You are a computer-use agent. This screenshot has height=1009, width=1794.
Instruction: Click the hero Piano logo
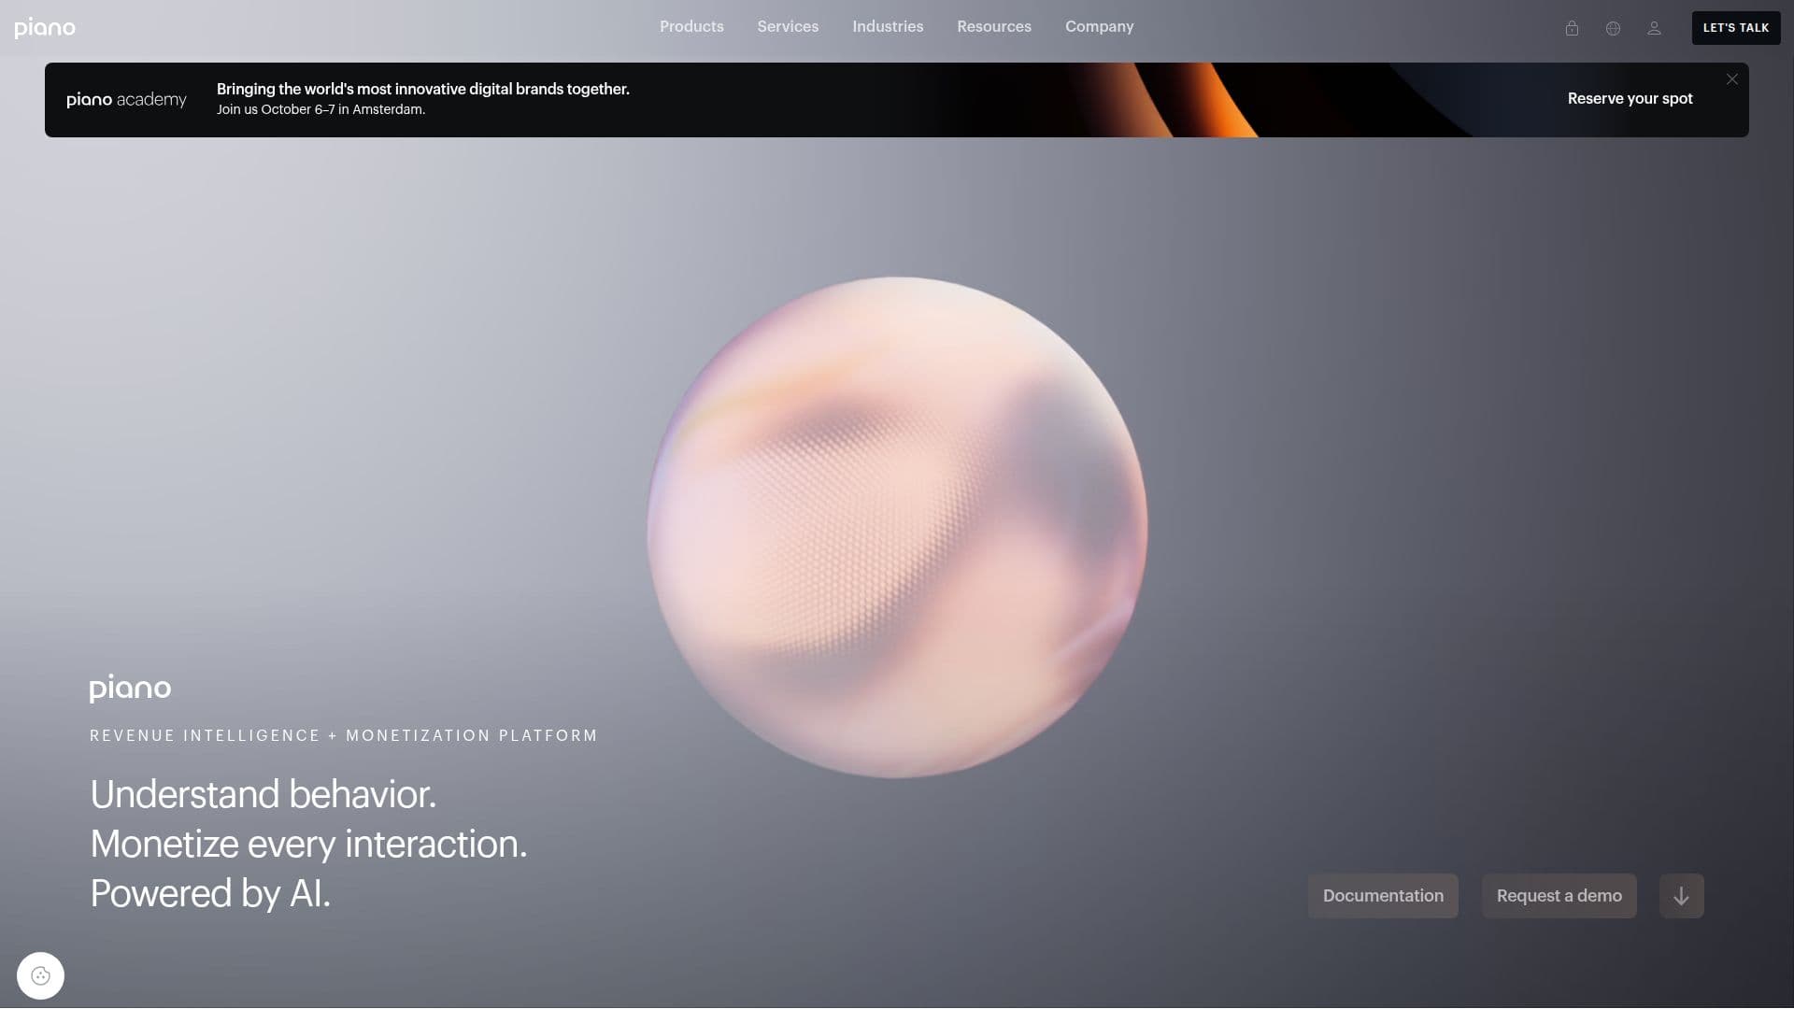click(130, 688)
